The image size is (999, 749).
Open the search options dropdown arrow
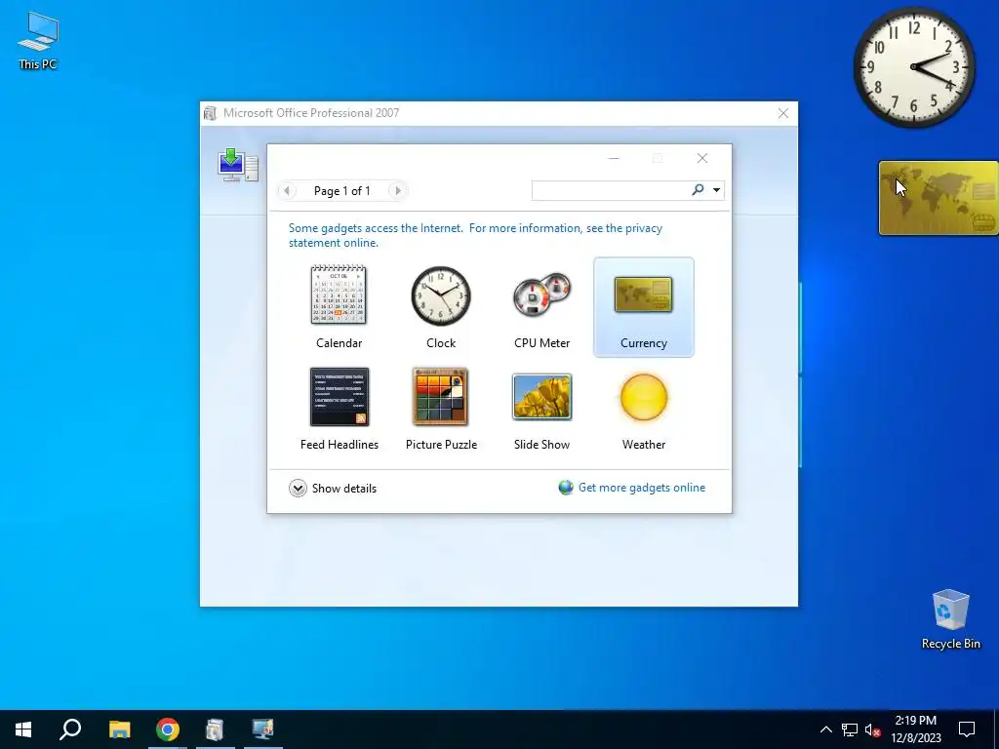716,190
